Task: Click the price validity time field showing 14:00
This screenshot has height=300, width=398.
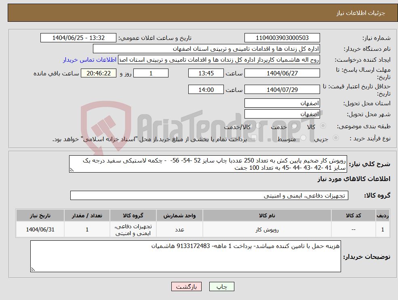Action: (206, 89)
